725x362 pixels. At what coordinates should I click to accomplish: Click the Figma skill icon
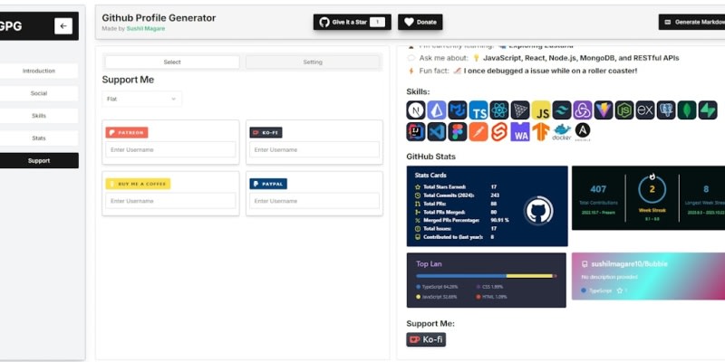point(458,131)
